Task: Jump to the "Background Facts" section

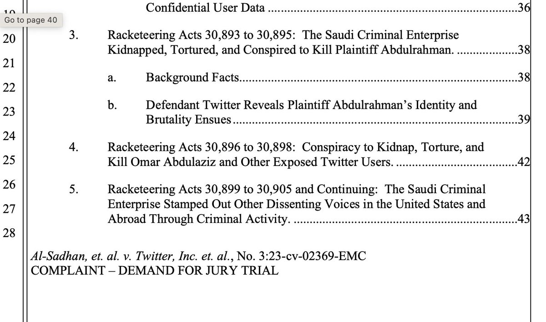Action: [192, 78]
